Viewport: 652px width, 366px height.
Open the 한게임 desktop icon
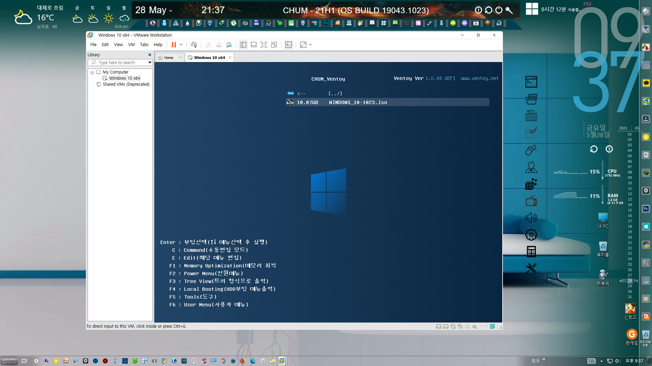click(x=631, y=337)
